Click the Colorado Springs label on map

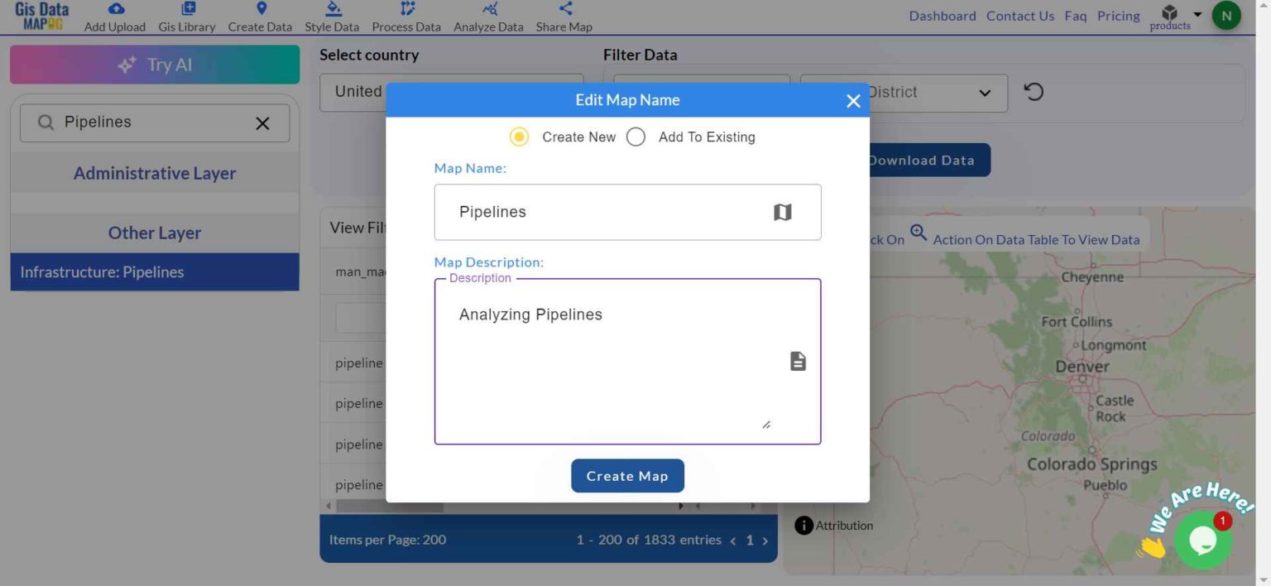tap(1092, 464)
